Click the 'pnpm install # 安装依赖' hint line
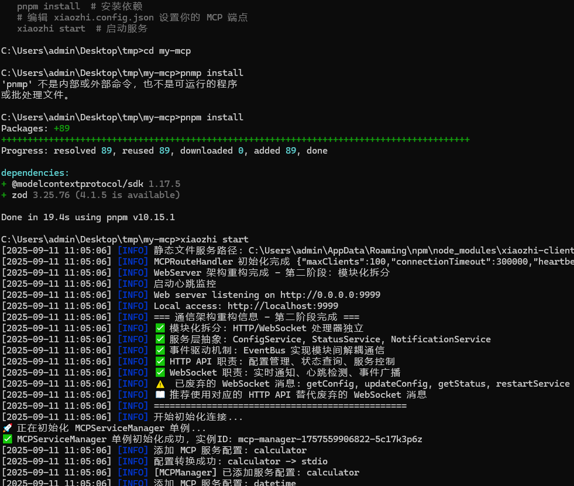 80,6
